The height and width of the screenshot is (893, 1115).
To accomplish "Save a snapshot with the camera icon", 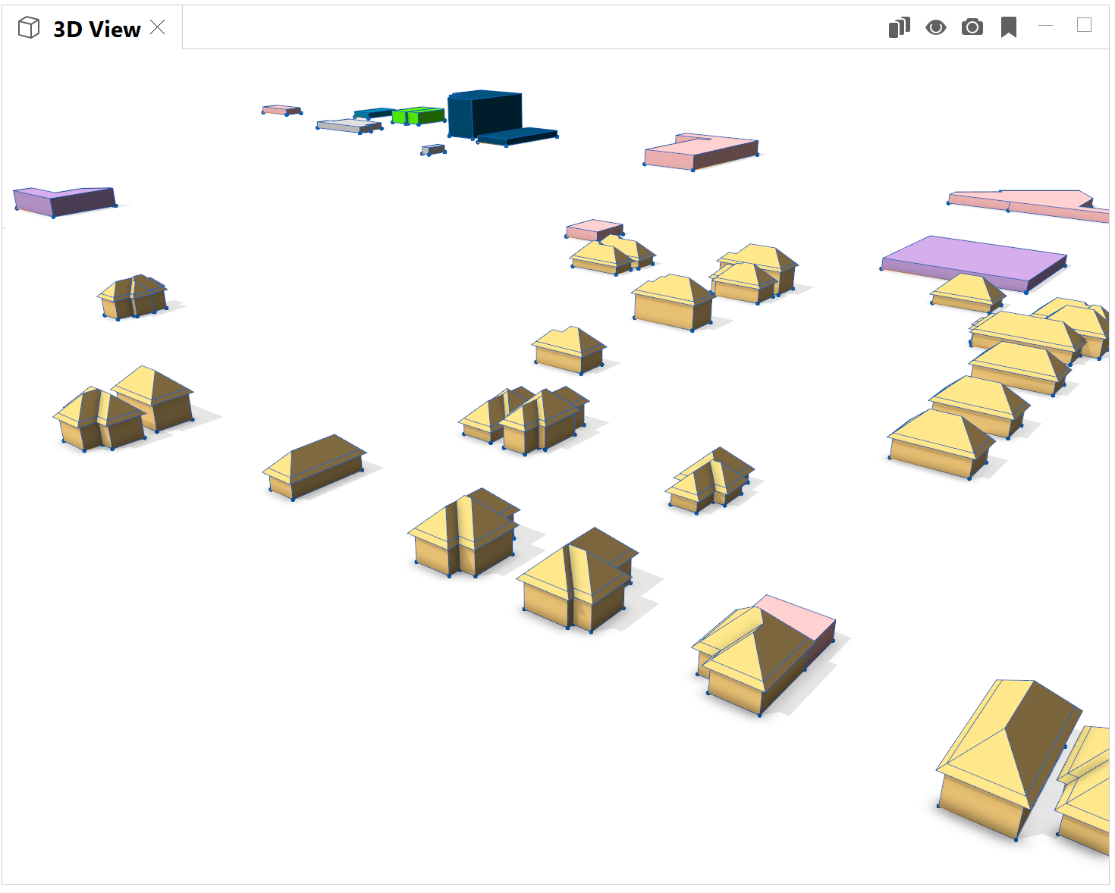I will click(x=972, y=28).
